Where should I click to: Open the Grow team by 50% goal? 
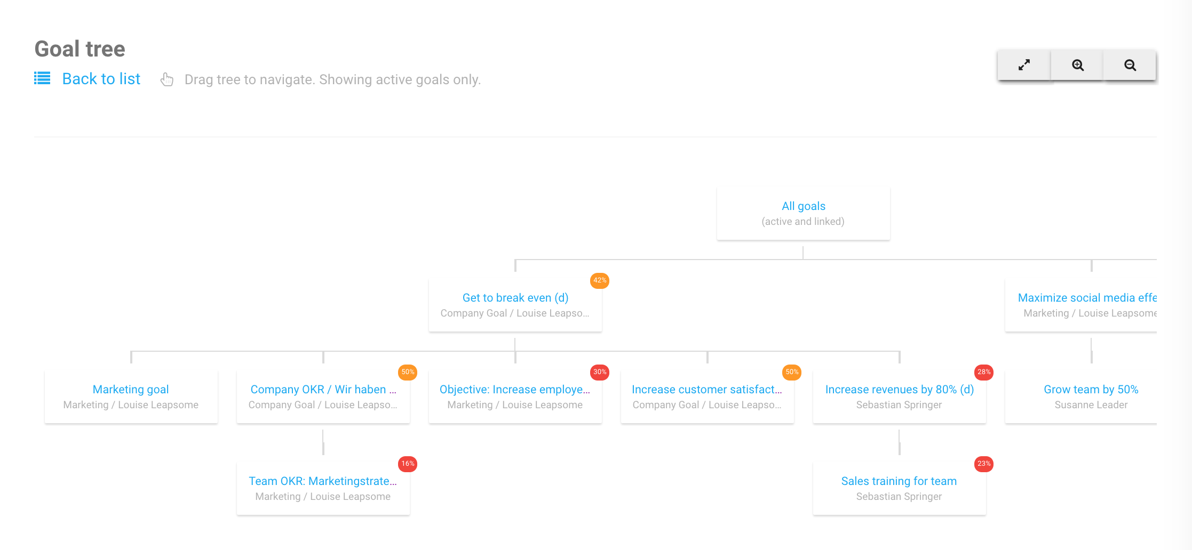pyautogui.click(x=1091, y=390)
